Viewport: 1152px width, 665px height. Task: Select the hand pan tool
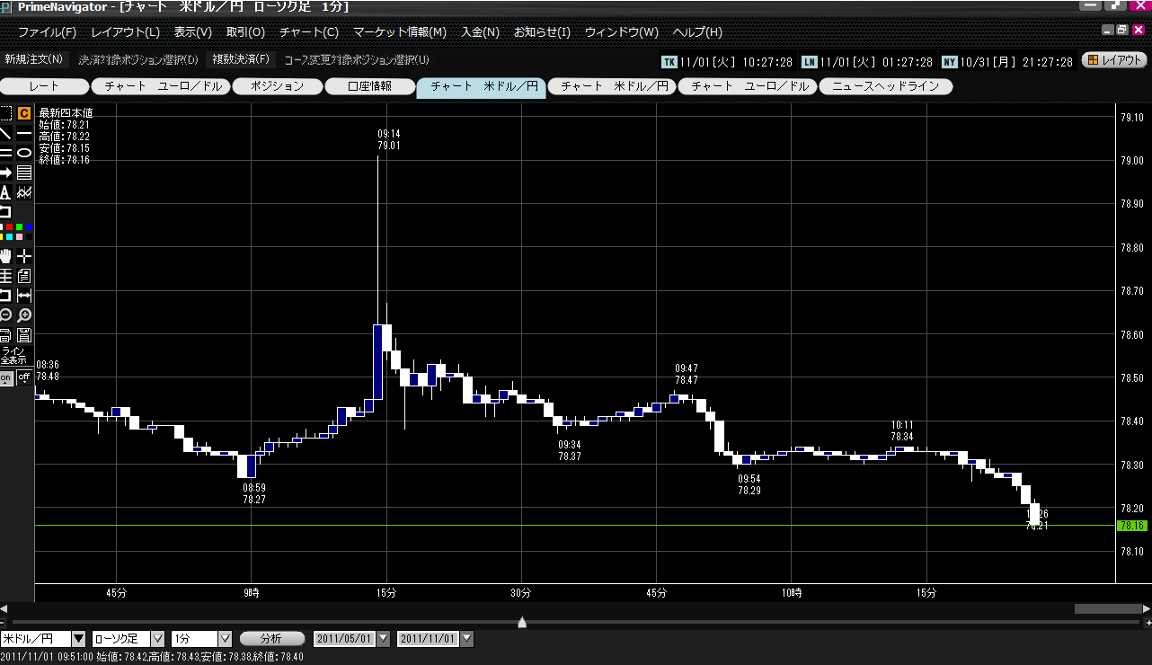click(5, 256)
